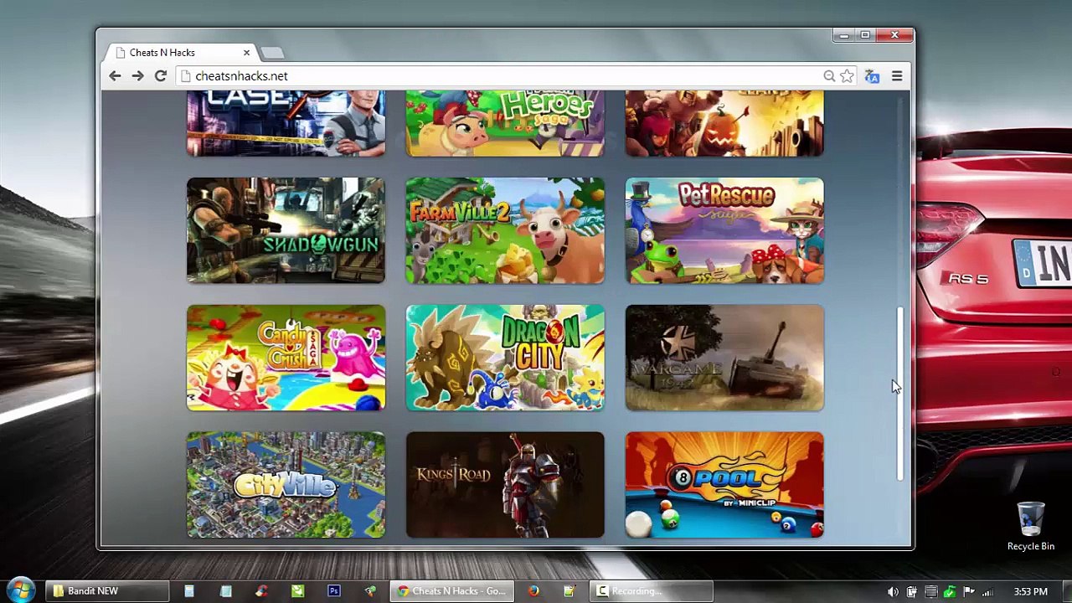
Task: Open the Photoshop taskbar icon
Action: point(334,591)
